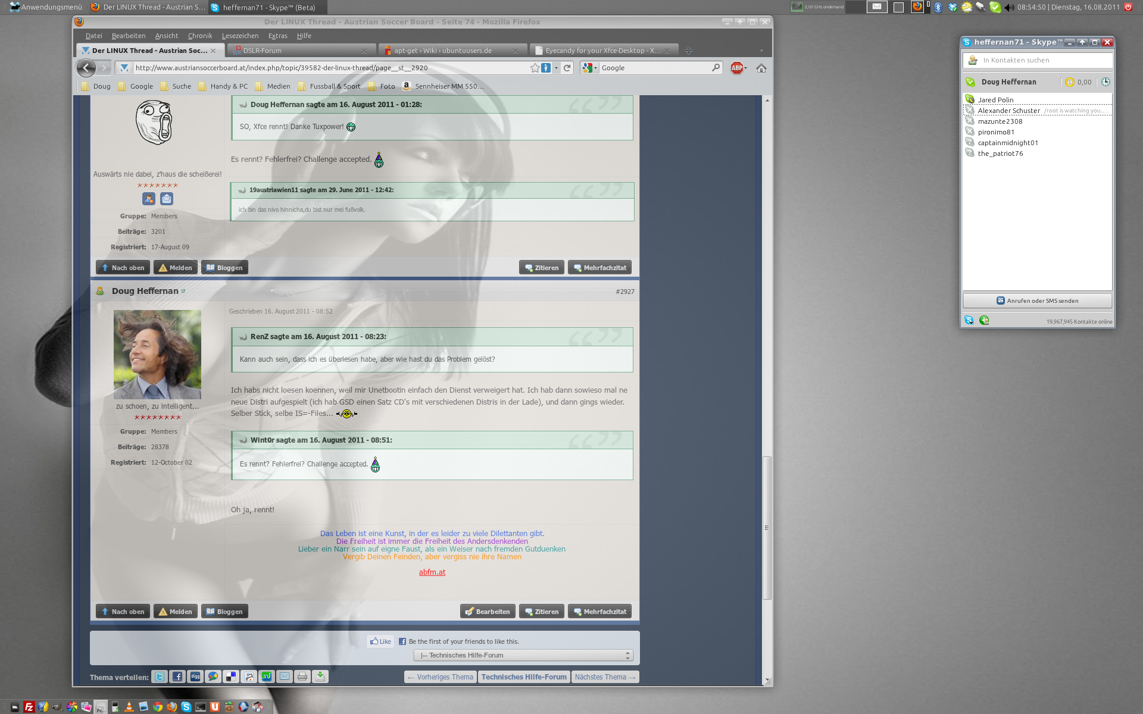The image size is (1143, 714).
Task: Click Doug Heffernan avatar thumbnail
Action: pyautogui.click(x=157, y=354)
